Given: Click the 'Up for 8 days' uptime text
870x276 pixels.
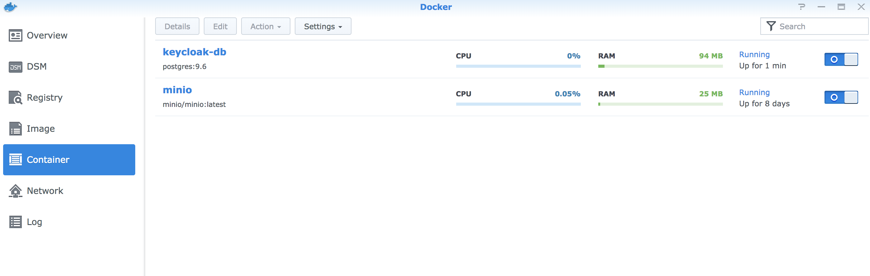Looking at the screenshot, I should point(764,104).
